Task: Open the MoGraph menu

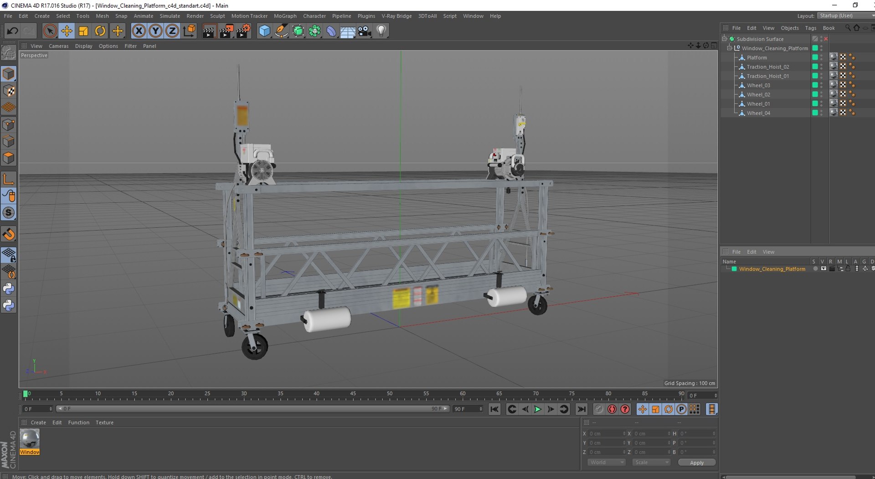Action: coord(285,16)
